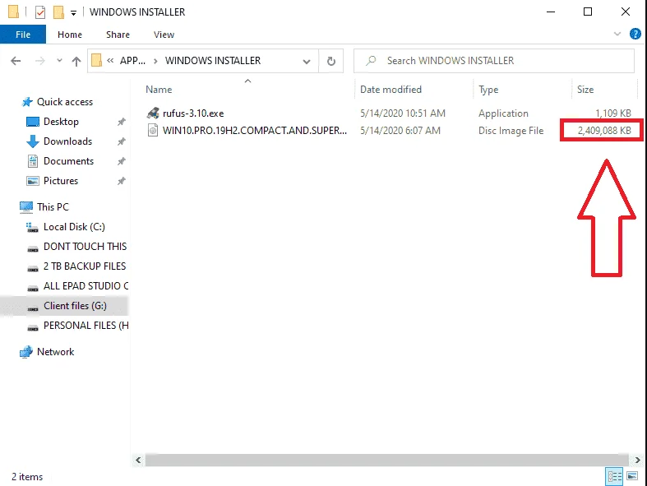
Task: Sort files by Date modified column
Action: click(x=391, y=90)
